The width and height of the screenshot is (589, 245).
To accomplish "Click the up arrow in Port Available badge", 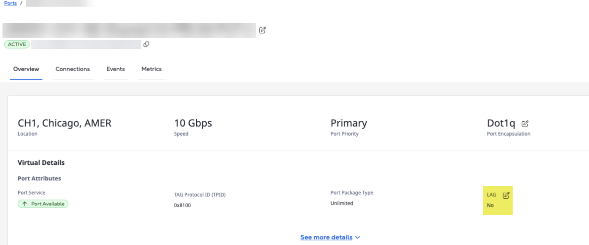I will point(25,204).
